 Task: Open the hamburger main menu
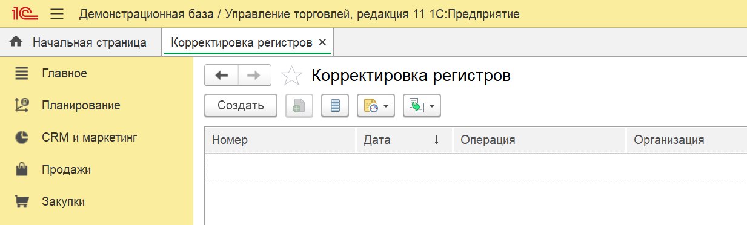point(57,13)
